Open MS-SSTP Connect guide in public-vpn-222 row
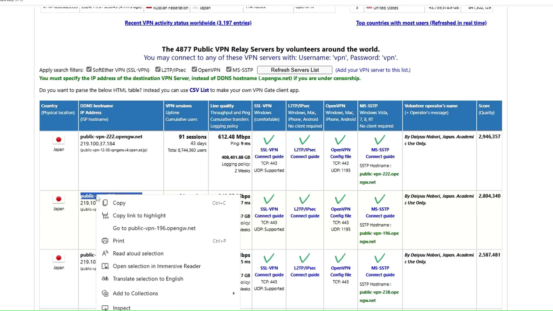Image resolution: width=553 pixels, height=311 pixels. tap(380, 157)
